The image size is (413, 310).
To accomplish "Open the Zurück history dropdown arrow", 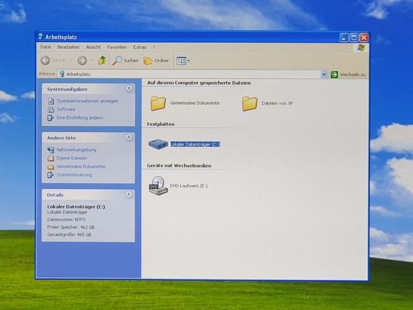I will [71, 60].
